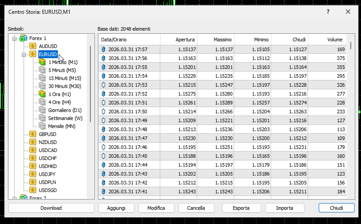Viewport: 361px width, 224px height.
Task: Select the AUDUSD symbol
Action: pos(48,46)
